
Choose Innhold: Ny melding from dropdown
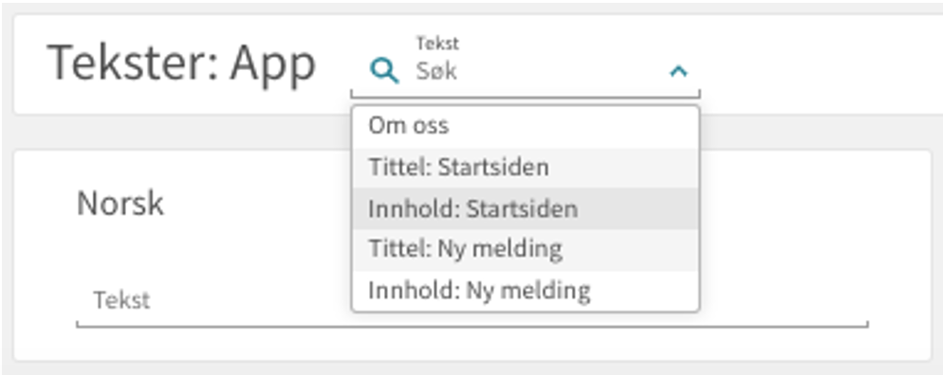tap(526, 291)
